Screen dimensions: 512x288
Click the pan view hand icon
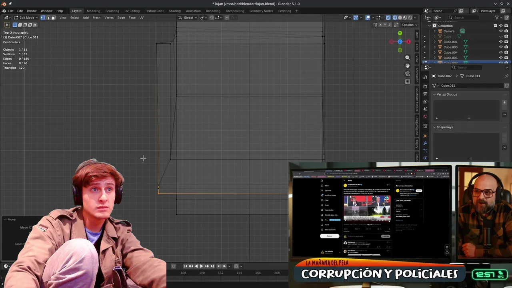[407, 66]
